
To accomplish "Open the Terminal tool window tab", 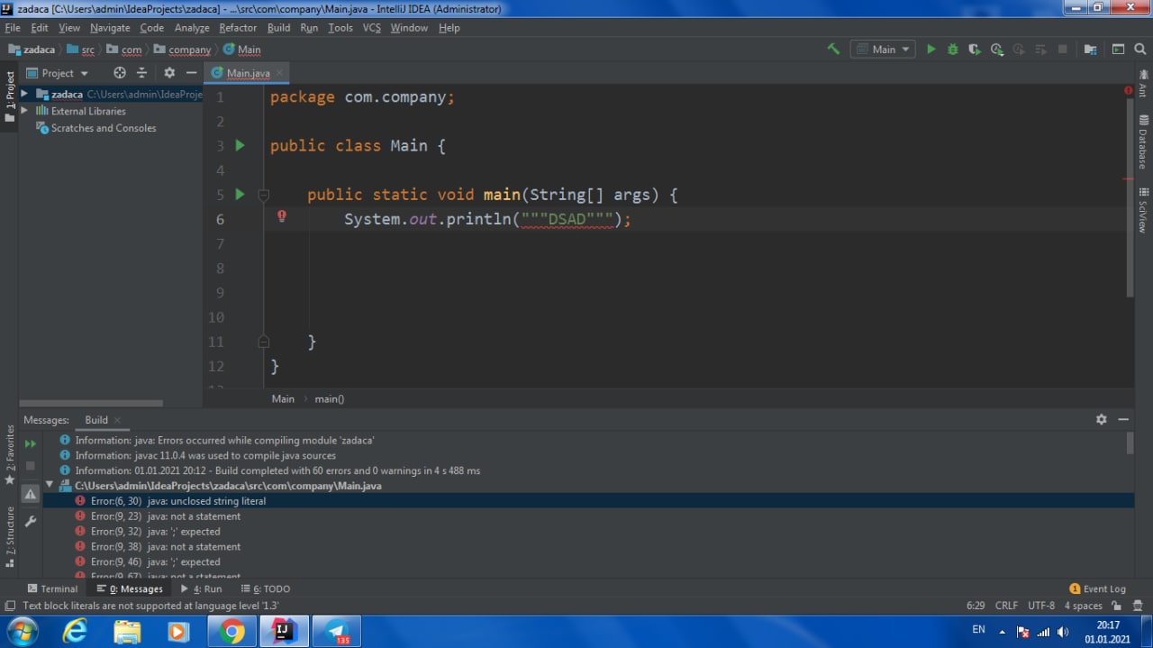I will (52, 589).
